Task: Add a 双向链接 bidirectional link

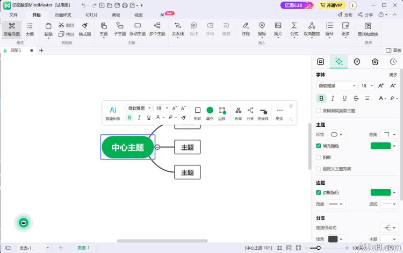Action: [x=312, y=30]
